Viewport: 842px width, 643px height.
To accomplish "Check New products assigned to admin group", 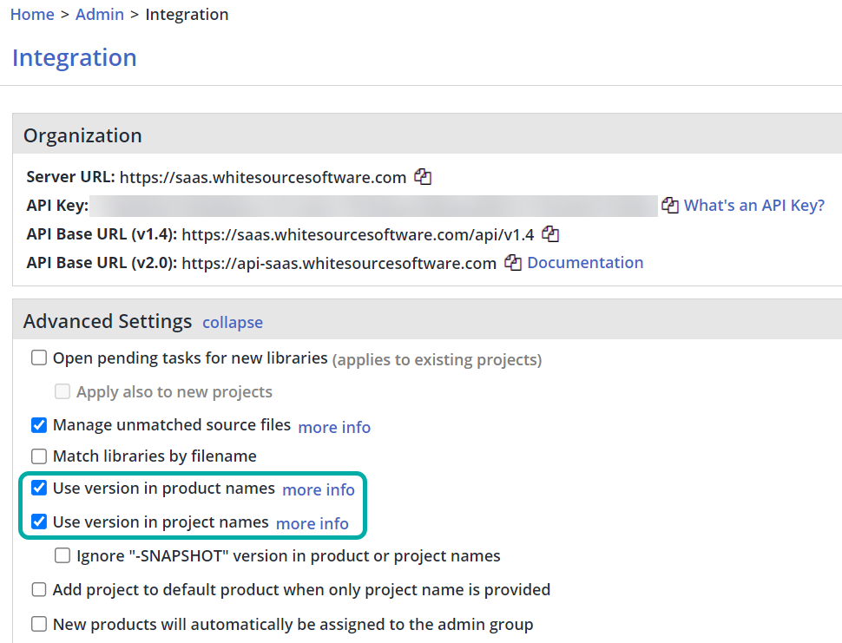I will [39, 624].
